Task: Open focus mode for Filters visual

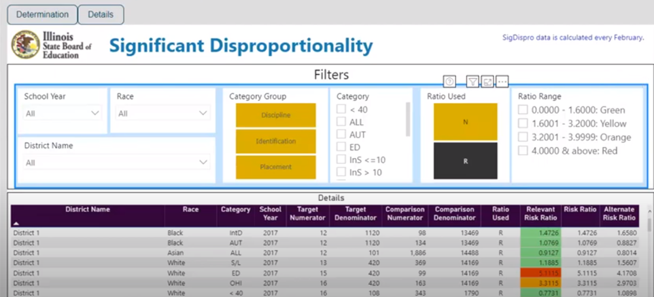Action: pos(487,81)
